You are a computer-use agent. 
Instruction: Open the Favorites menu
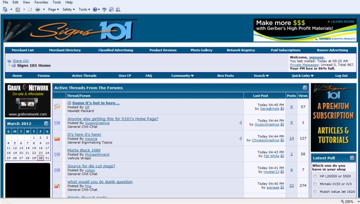pos(41,2)
